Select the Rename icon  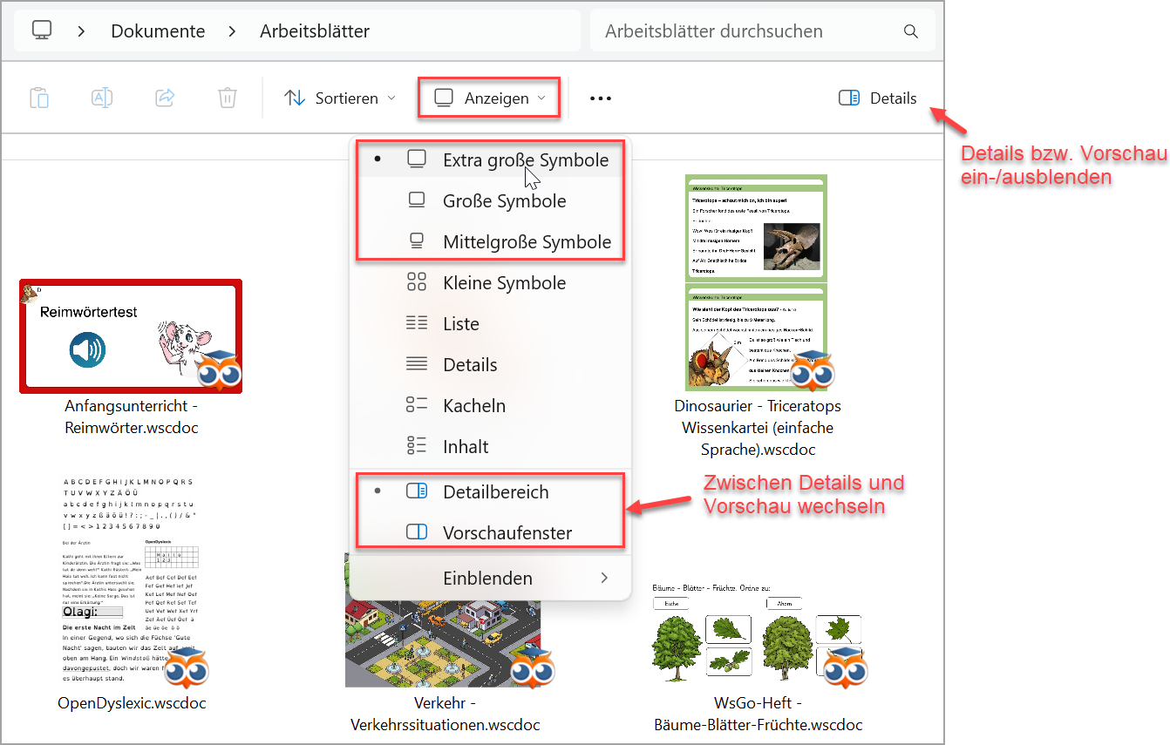(102, 98)
